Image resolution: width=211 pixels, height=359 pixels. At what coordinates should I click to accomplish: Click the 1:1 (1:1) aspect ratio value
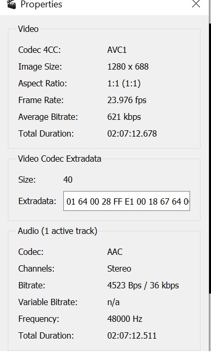pyautogui.click(x=124, y=83)
